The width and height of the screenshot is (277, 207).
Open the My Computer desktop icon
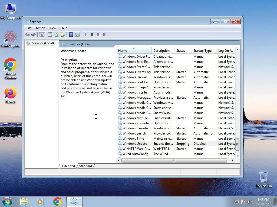click(11, 11)
